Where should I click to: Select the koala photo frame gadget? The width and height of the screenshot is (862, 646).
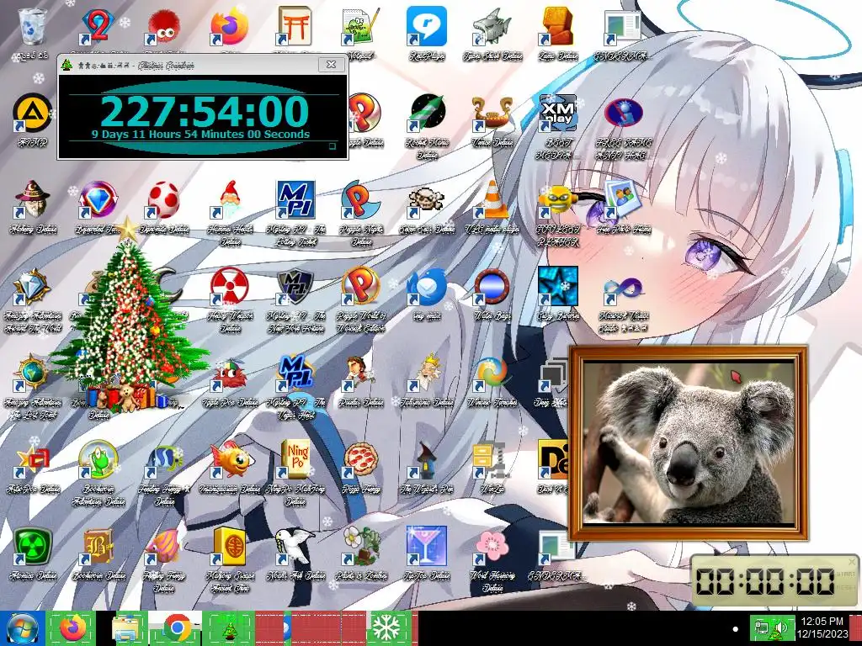[x=688, y=442]
